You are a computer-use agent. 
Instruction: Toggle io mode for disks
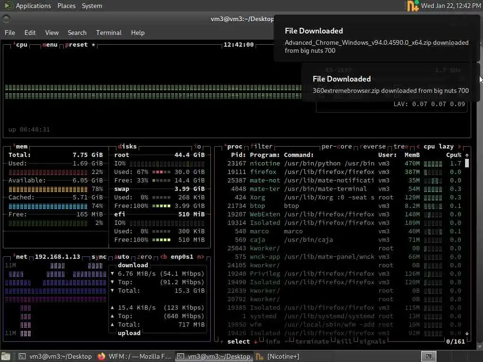[198, 146]
